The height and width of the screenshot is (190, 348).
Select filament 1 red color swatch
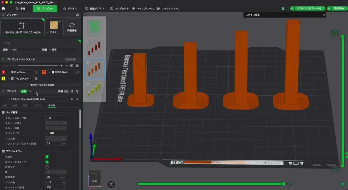coord(3,72)
